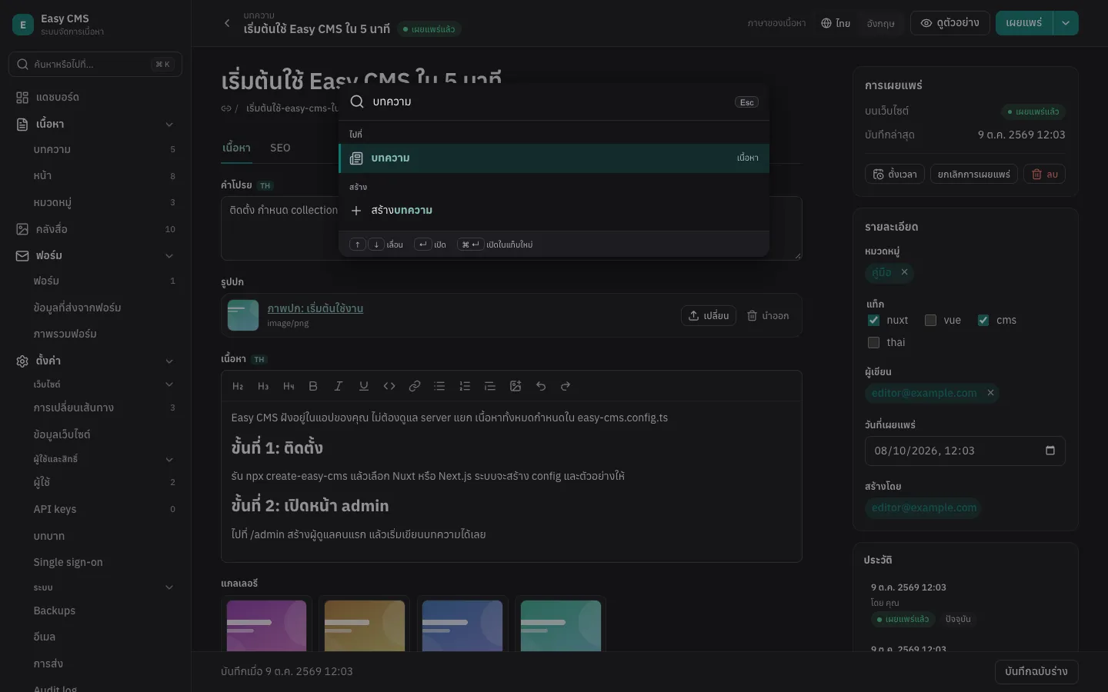This screenshot has height=692, width=1108.
Task: Collapse the ผู้ใช้และสิทธิ์ sidebar group
Action: (169, 459)
